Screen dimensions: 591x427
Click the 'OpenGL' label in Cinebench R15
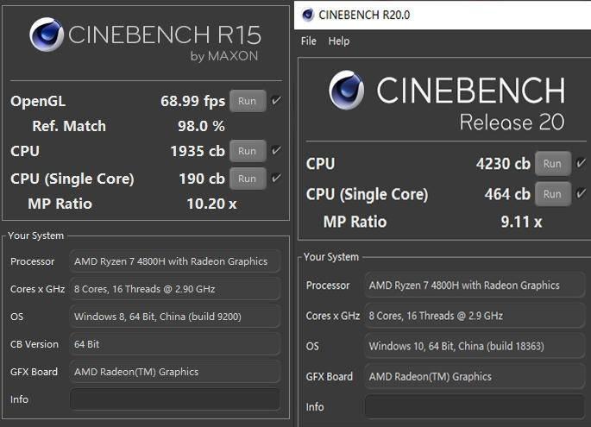click(x=38, y=101)
